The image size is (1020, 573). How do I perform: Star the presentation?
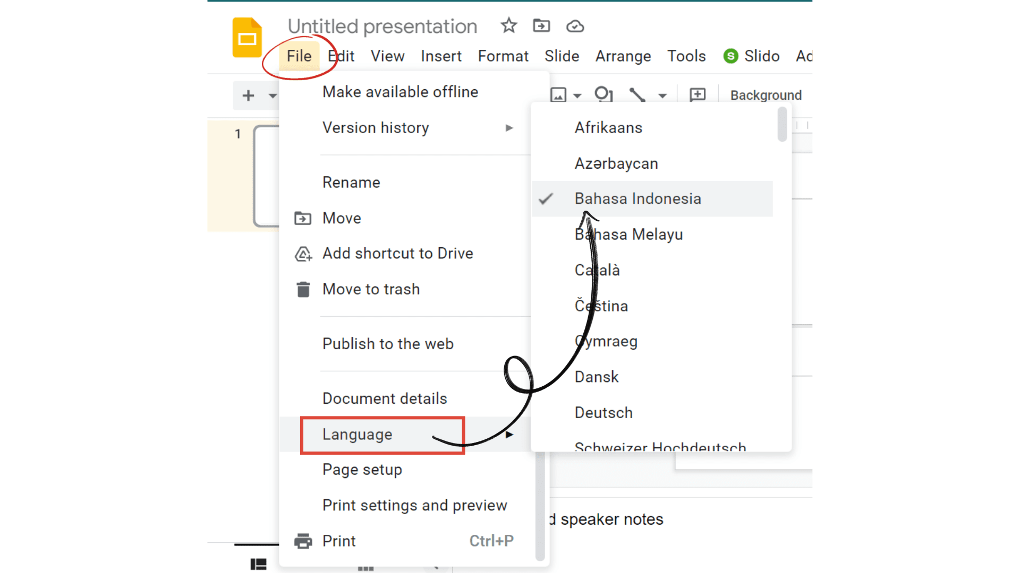click(508, 26)
